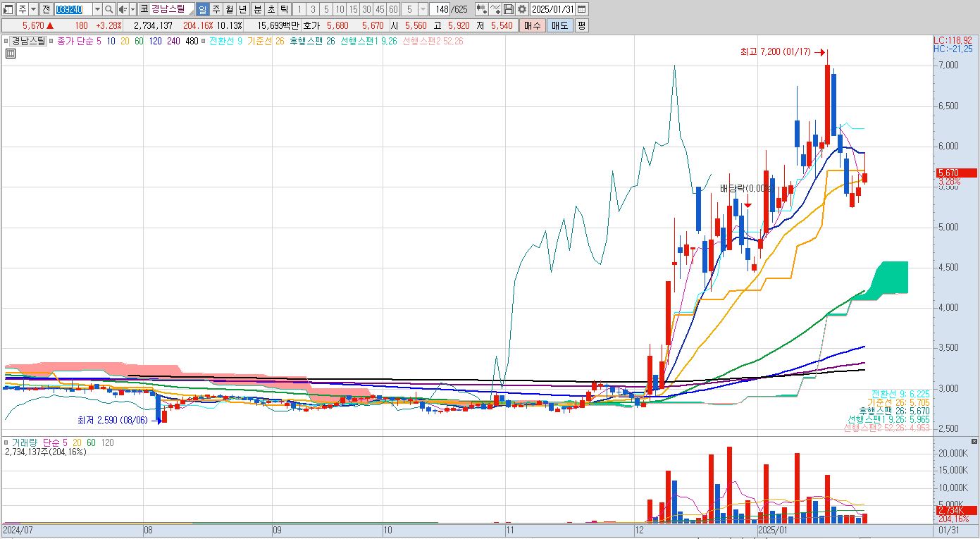Screen dimensions: 980x539
Task: Click the 거래량 volume legend label
Action: coord(24,442)
